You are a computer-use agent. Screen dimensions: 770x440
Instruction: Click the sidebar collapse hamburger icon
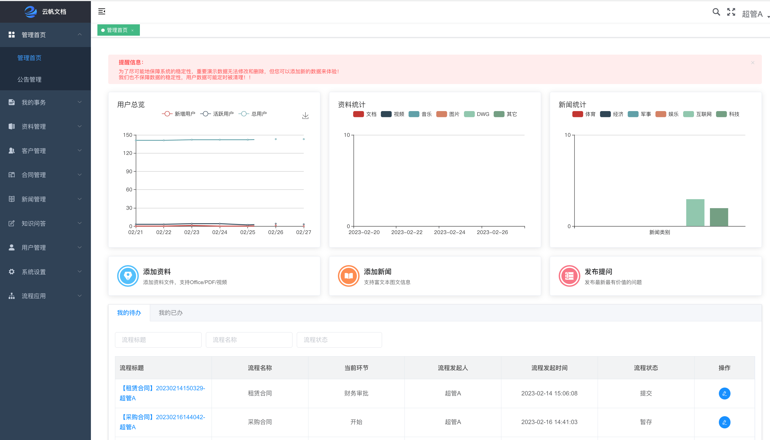click(102, 11)
